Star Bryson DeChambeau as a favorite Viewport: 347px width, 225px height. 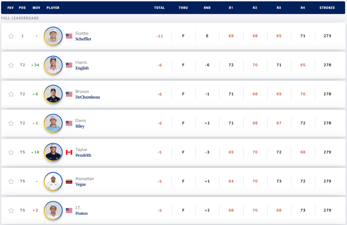pyautogui.click(x=11, y=94)
